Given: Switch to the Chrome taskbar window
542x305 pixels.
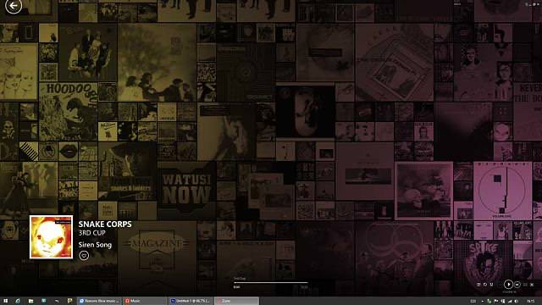Looking at the screenshot, I should (100, 302).
